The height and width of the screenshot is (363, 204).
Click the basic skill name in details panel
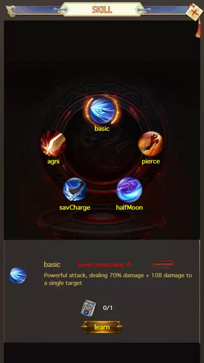(x=52, y=264)
